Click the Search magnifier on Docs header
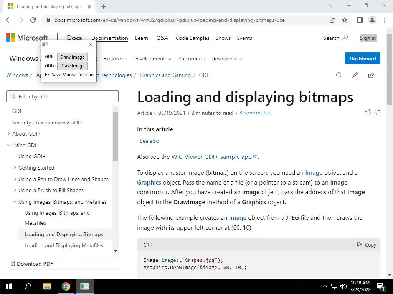Image resolution: width=393 pixels, height=294 pixels. 345,38
